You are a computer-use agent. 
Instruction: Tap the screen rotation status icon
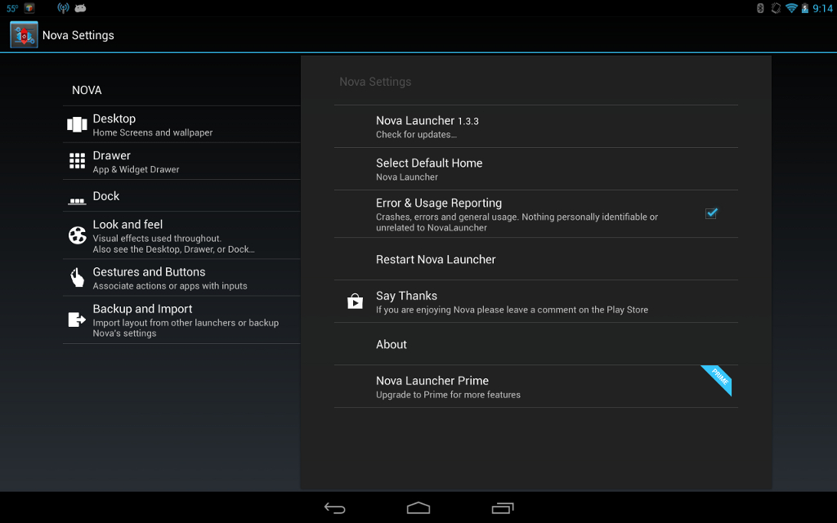[x=776, y=8]
